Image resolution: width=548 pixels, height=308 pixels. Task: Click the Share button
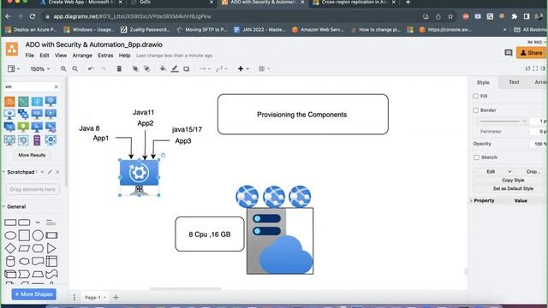531,53
